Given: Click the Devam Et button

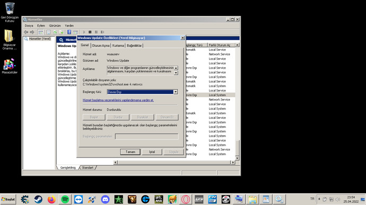Looking at the screenshot, I should point(167,117).
